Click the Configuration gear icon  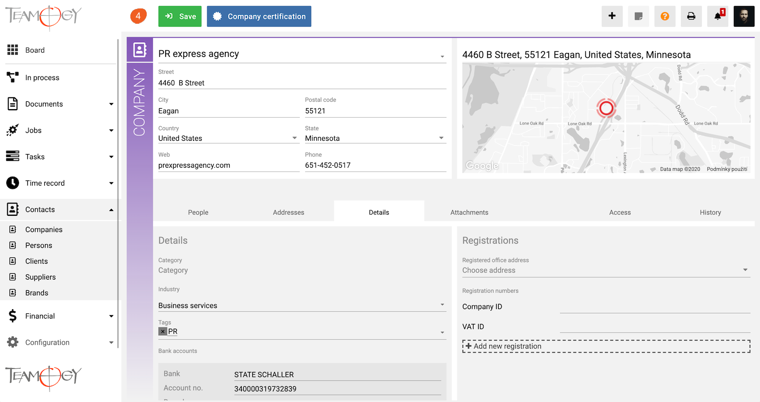[13, 342]
